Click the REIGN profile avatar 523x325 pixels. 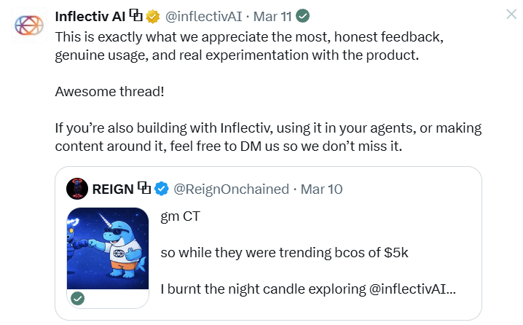point(77,189)
